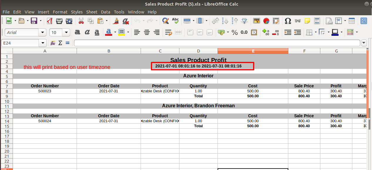The width and height of the screenshot is (372, 170).
Task: Export directly as PDF icon
Action: [x=50, y=21]
